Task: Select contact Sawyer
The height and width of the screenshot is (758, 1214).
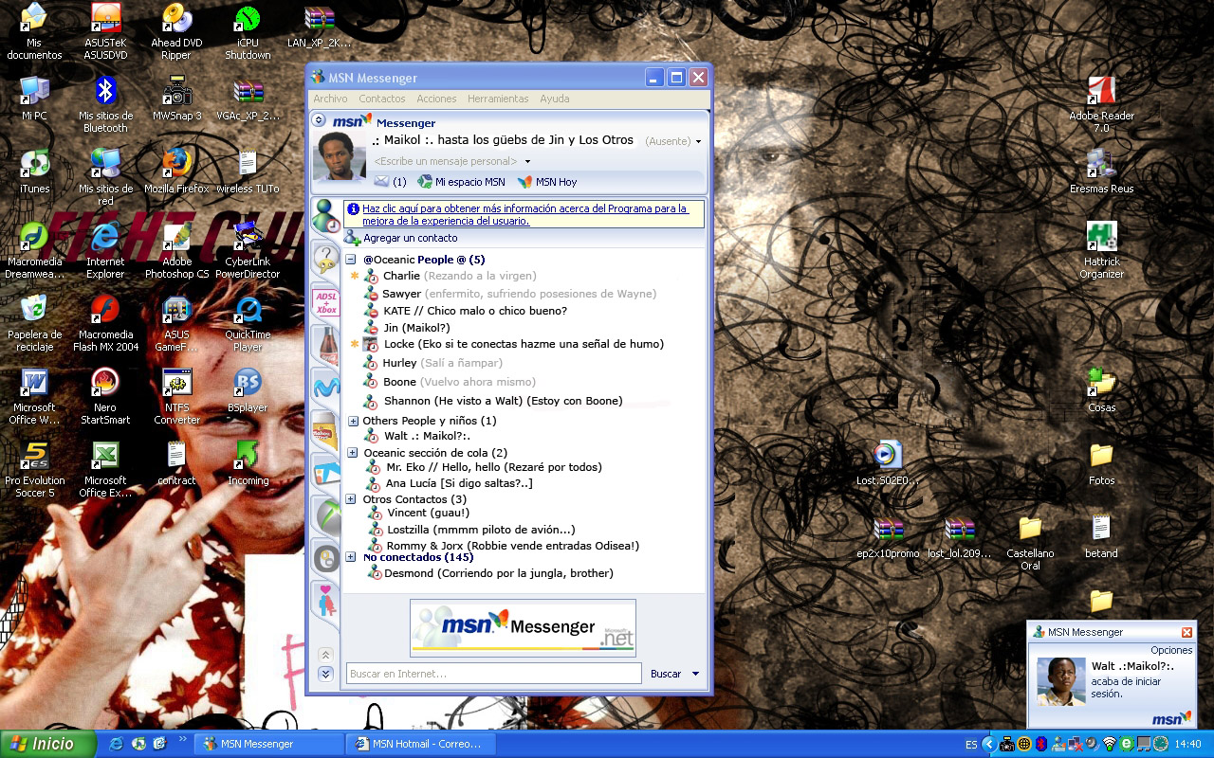Action: pyautogui.click(x=509, y=294)
